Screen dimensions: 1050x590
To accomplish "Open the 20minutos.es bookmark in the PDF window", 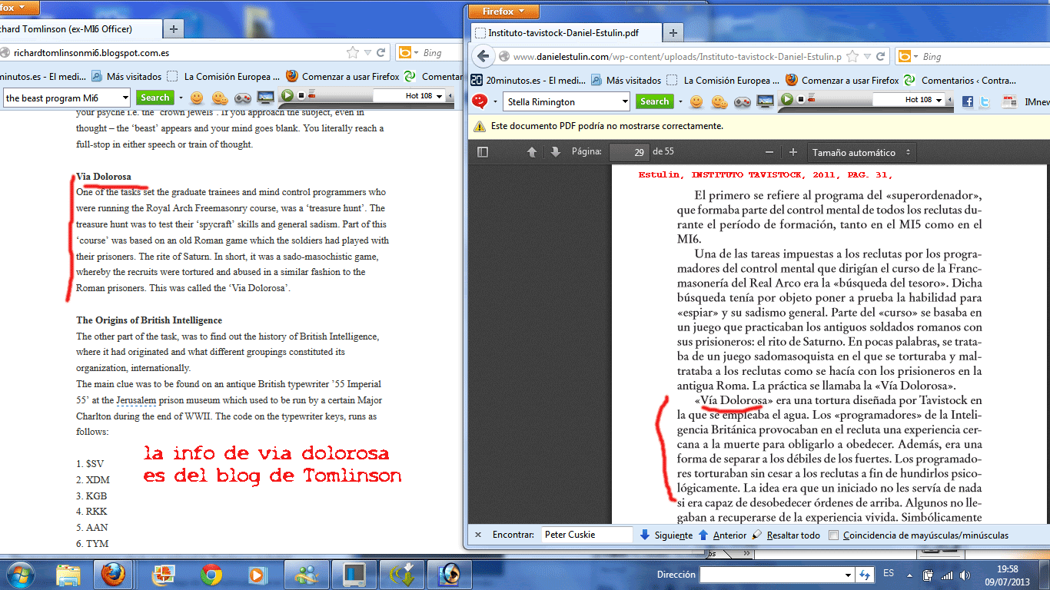I will click(x=528, y=80).
